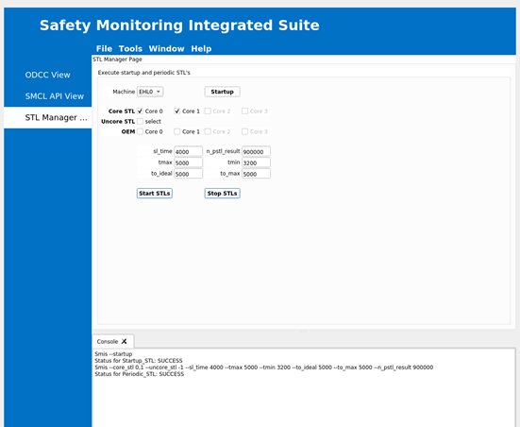Click the n_pstl_result input field
The height and width of the screenshot is (427, 520).
pyautogui.click(x=256, y=151)
